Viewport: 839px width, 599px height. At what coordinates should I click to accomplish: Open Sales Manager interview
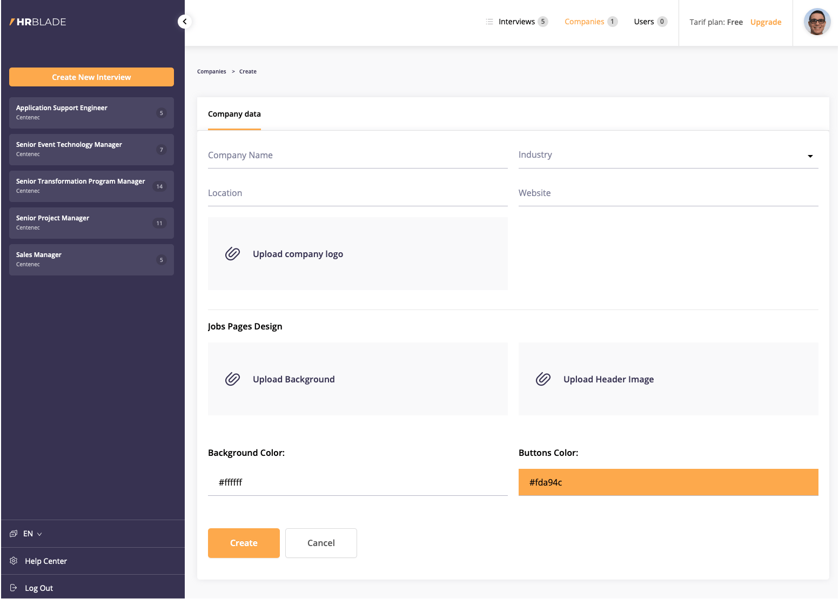(91, 260)
